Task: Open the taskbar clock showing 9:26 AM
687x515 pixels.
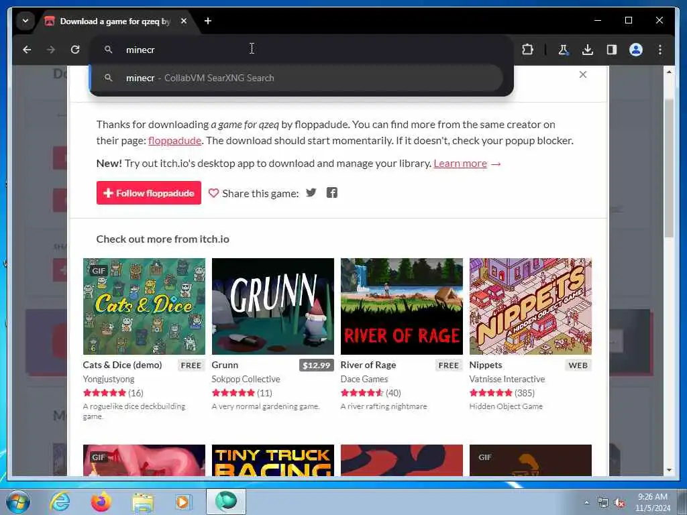Action: click(653, 502)
